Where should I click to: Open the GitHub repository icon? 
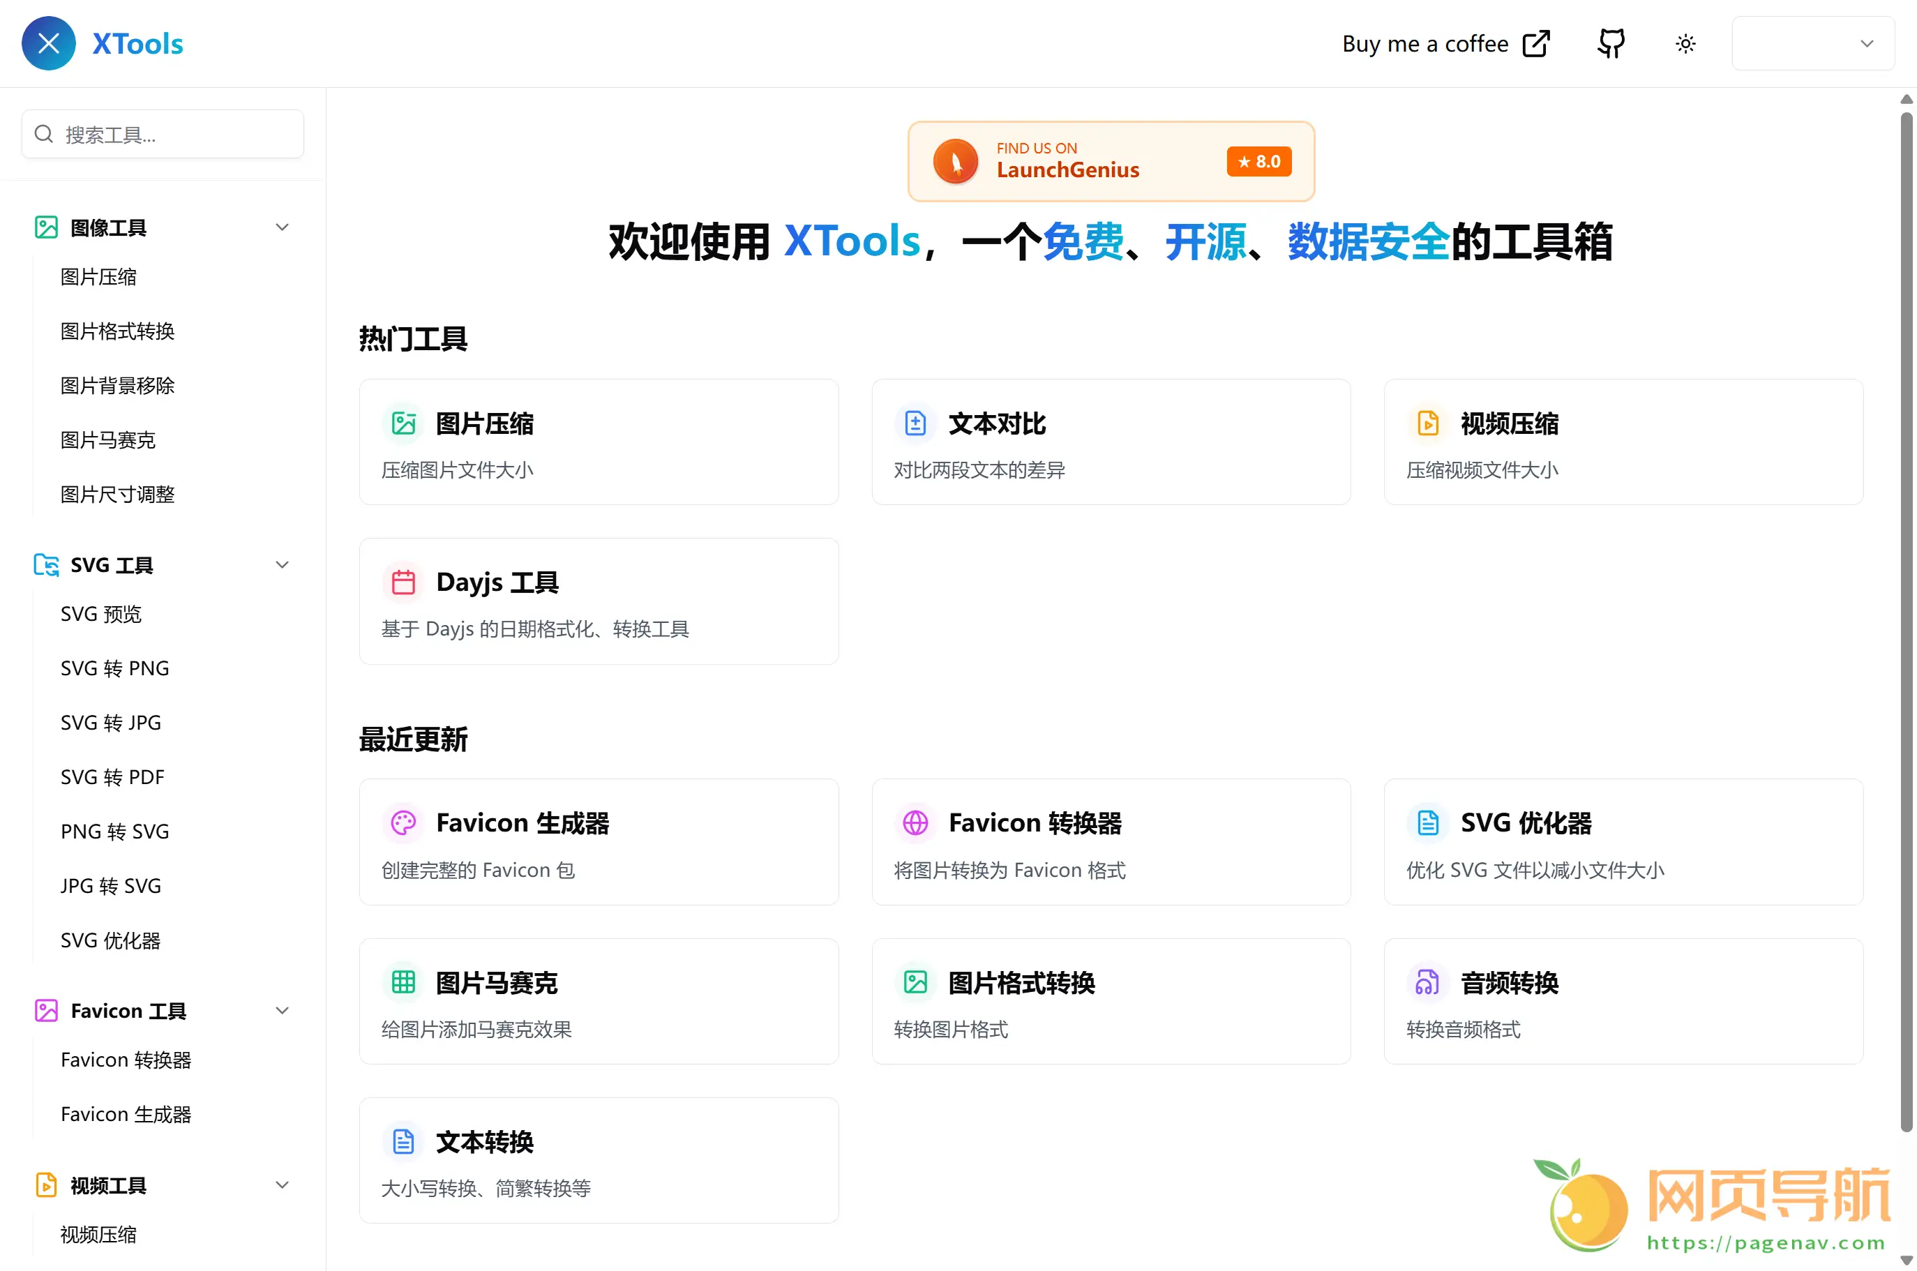pos(1611,44)
